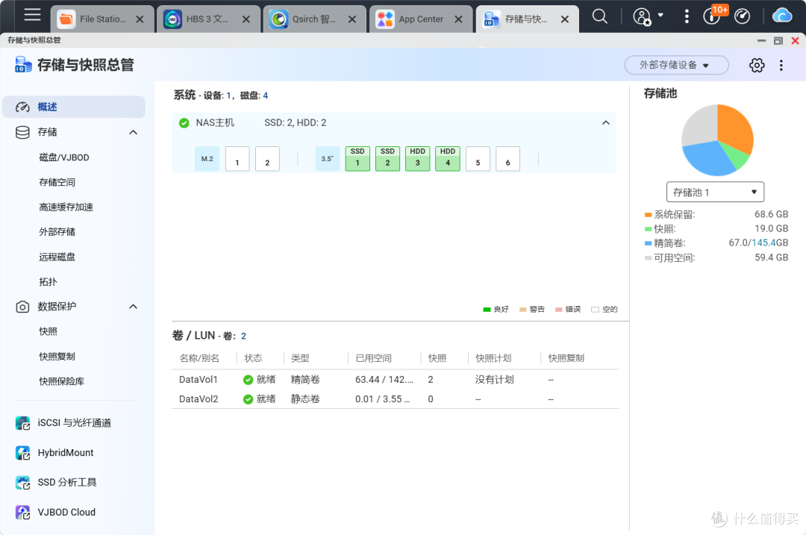Select SSD disk in bay 1
806x535 pixels.
[x=357, y=159]
